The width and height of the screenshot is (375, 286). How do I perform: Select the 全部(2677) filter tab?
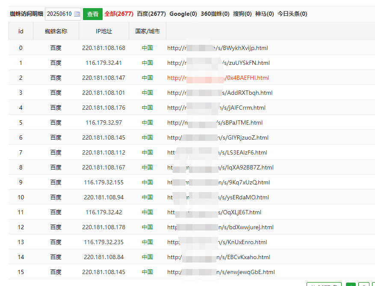point(119,14)
